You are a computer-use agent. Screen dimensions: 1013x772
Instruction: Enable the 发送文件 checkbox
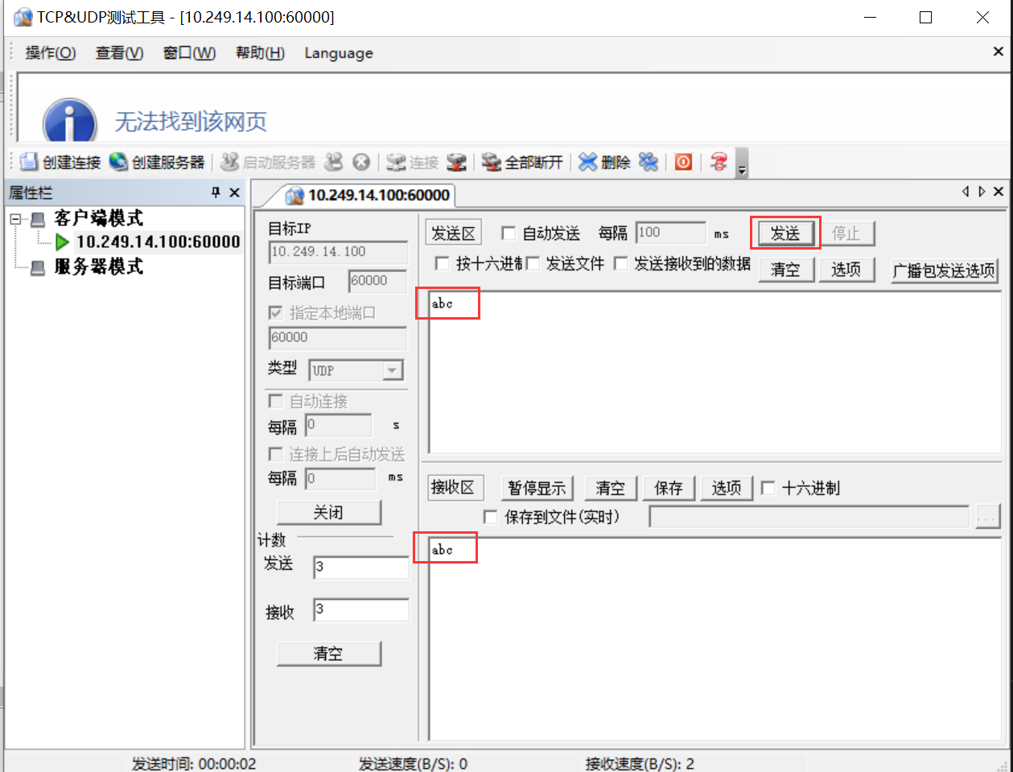coord(532,263)
